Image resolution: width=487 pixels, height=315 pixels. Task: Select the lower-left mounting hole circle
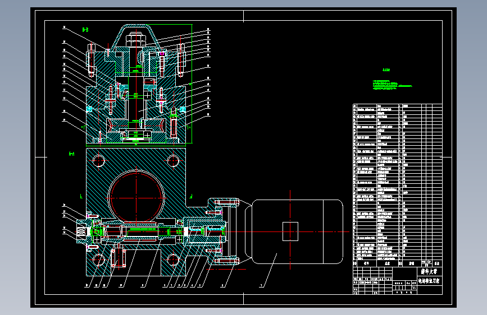(x=98, y=260)
